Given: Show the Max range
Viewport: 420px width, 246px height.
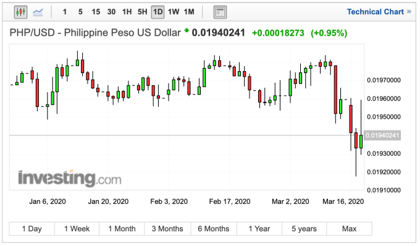Looking at the screenshot, I should point(350,229).
